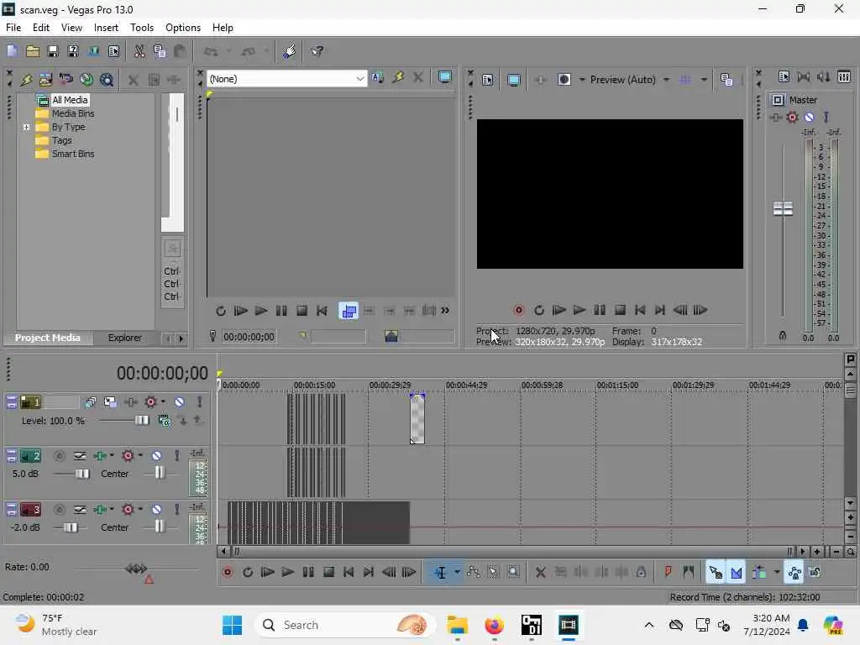
Task: Click the Get Media from Web globe icon
Action: (87, 80)
